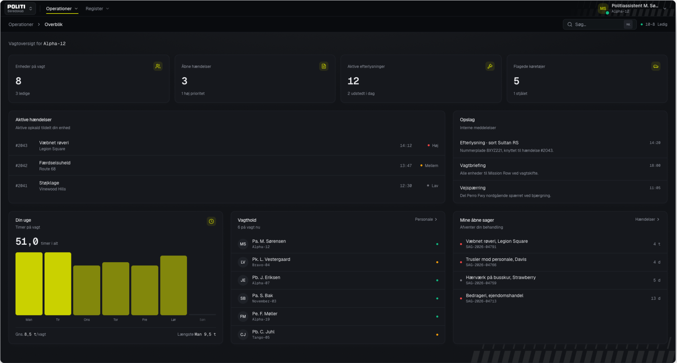Expand the Register menu

pos(97,8)
